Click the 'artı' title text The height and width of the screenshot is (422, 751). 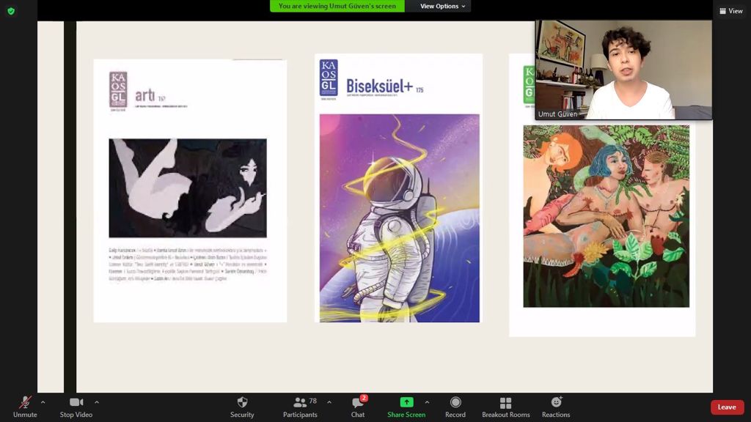(x=144, y=95)
